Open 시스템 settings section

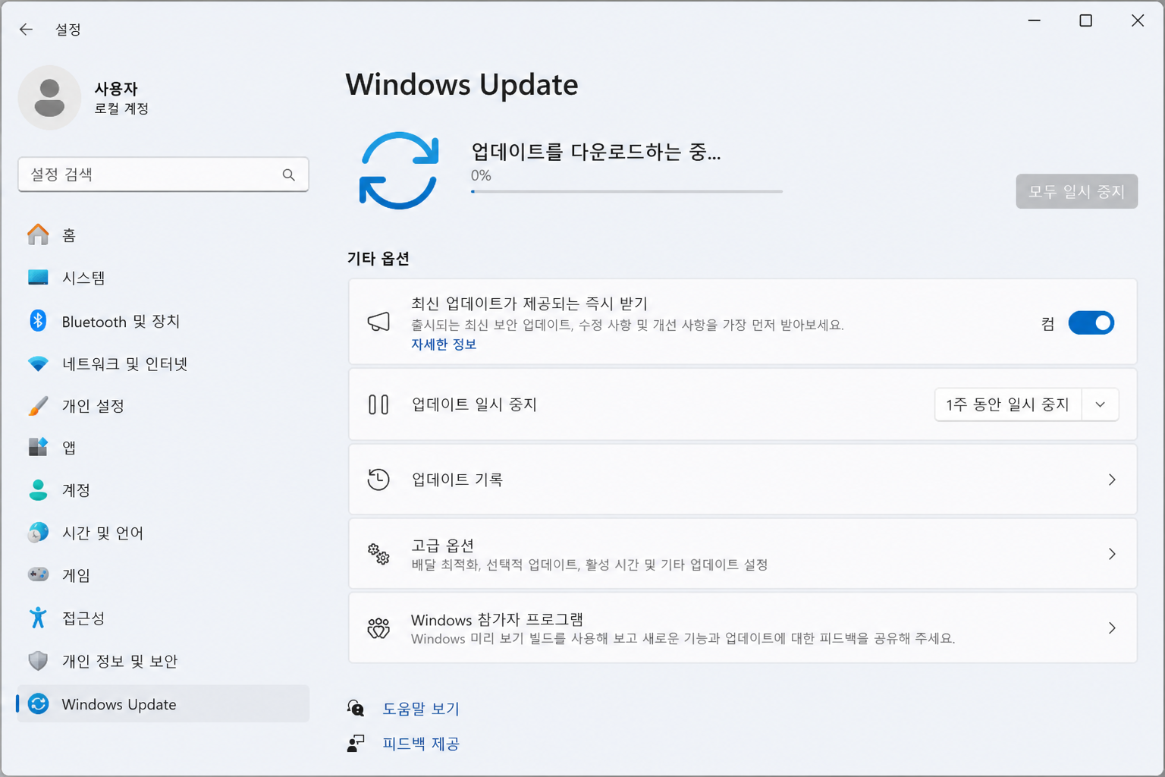[163, 278]
